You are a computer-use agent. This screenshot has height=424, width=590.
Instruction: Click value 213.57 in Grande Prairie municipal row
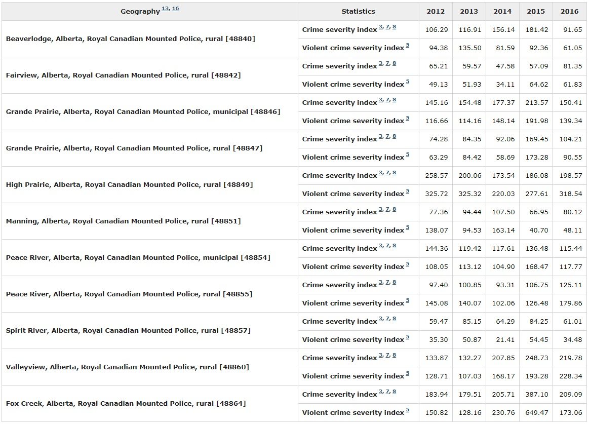coord(537,103)
